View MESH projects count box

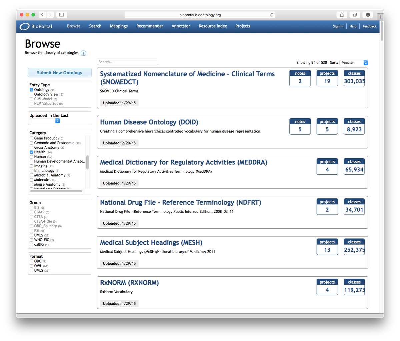(327, 247)
